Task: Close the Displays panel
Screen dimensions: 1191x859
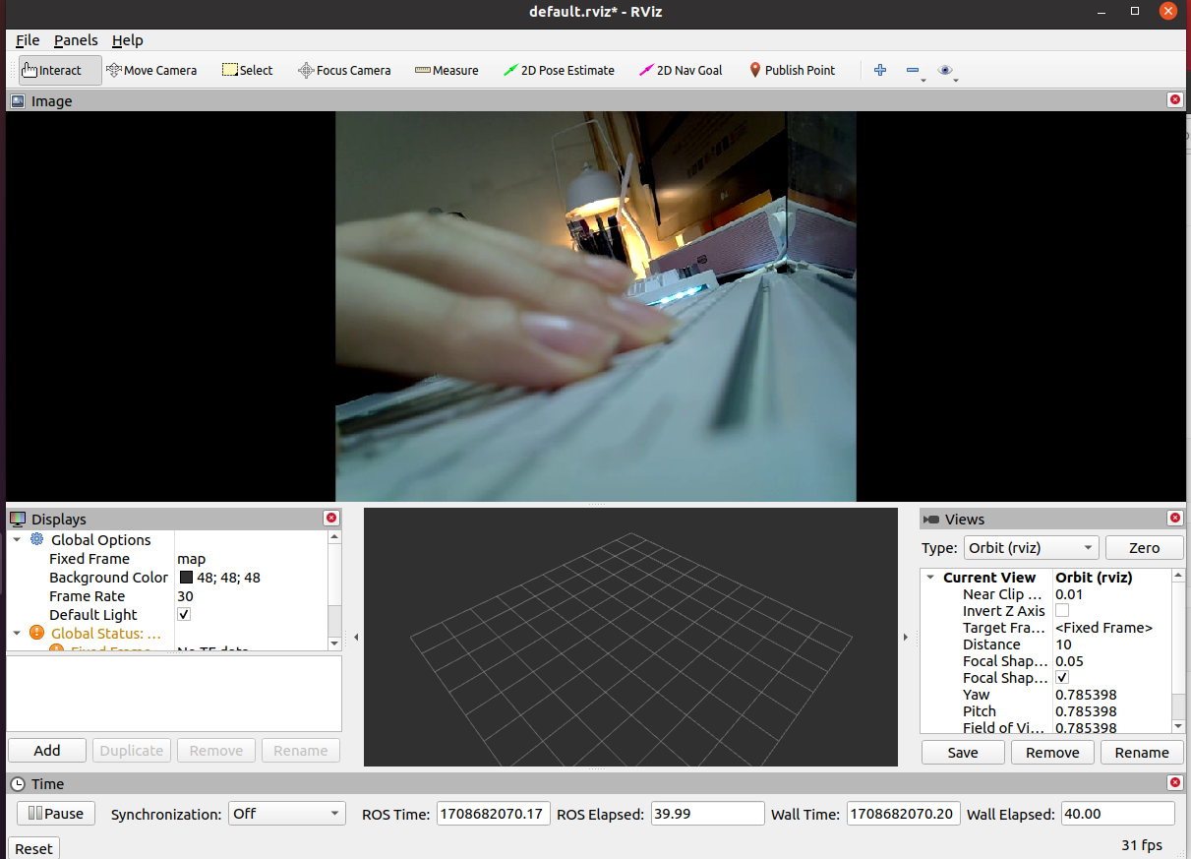Action: [x=331, y=518]
